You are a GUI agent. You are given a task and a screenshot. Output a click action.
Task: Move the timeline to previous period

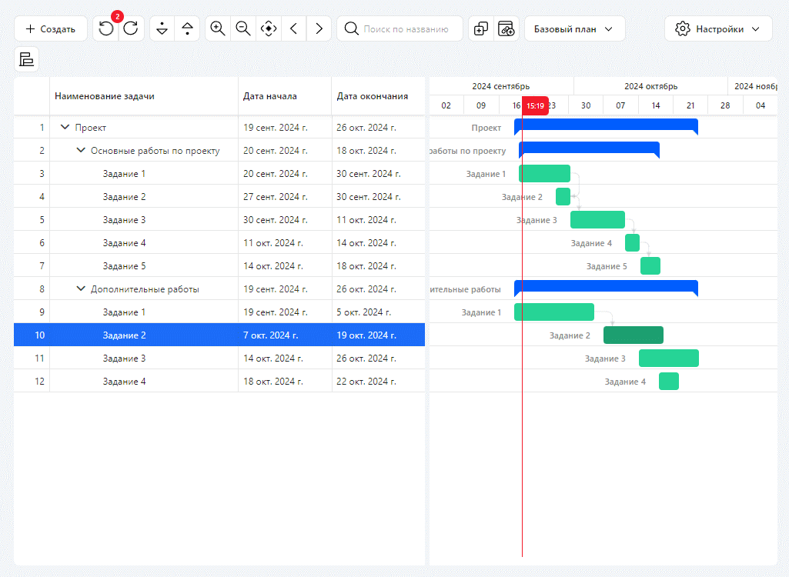294,28
